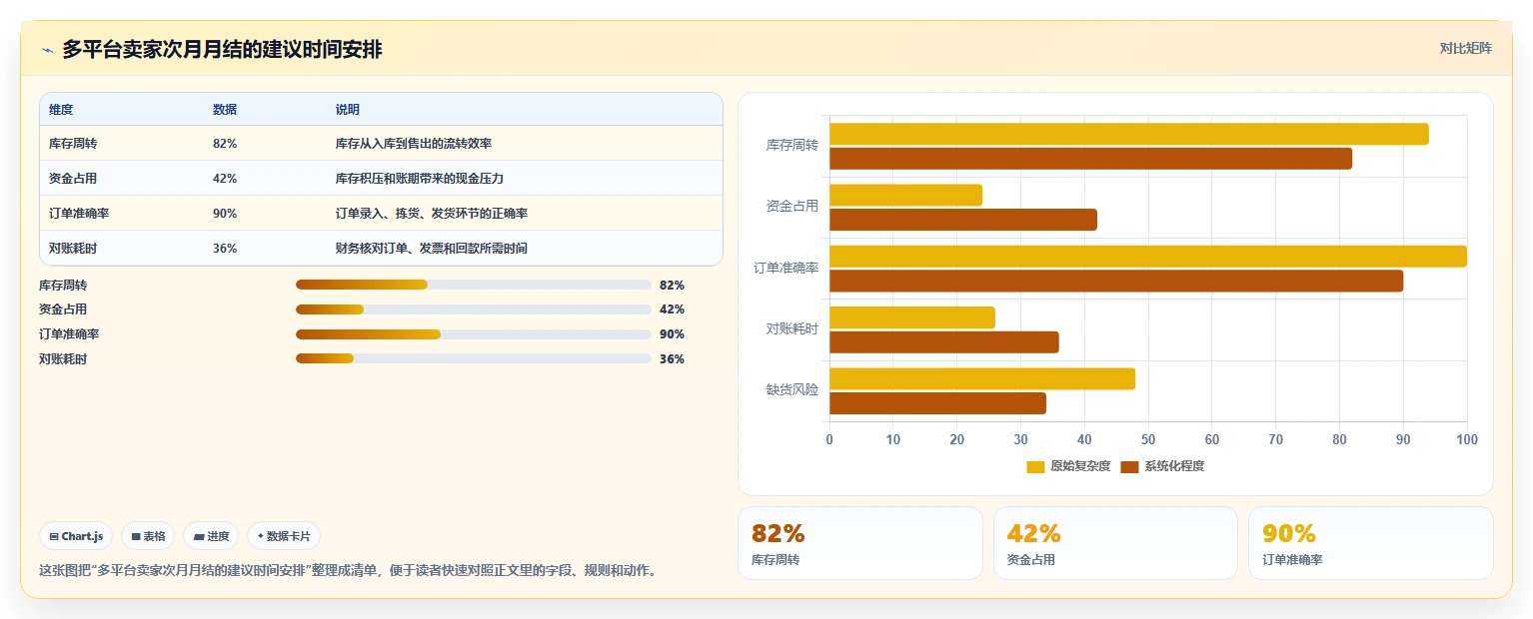Viewport: 1533px width, 619px height.
Task: Click the 订单准确率 brown chart bar
Action: [x=1116, y=281]
